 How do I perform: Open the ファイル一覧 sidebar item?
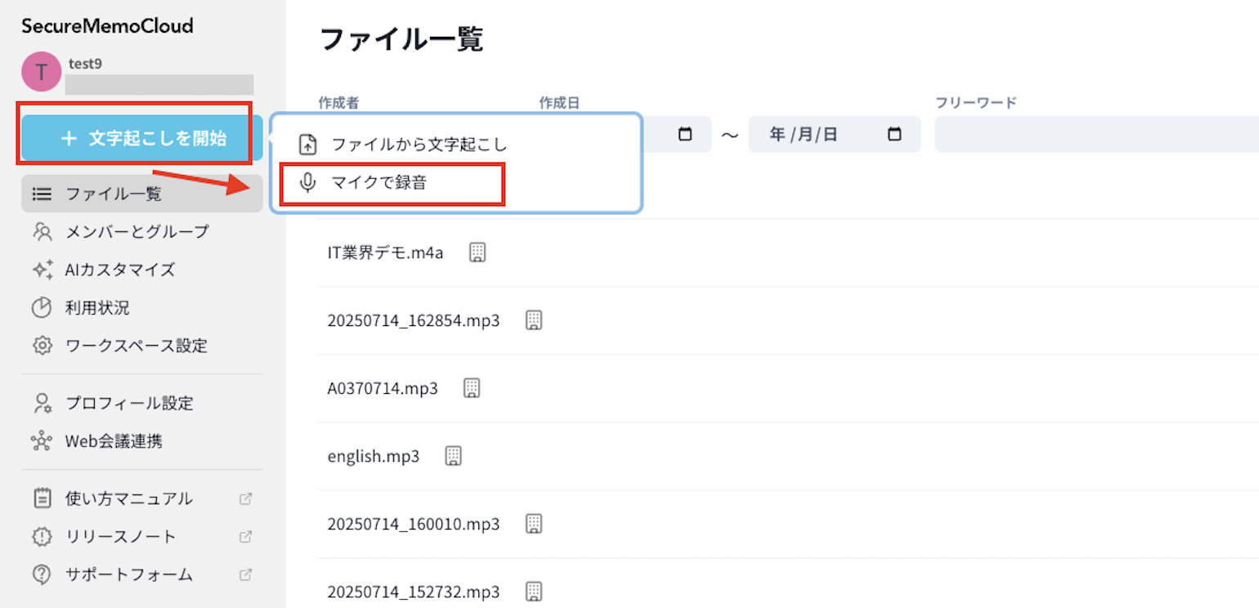[114, 194]
